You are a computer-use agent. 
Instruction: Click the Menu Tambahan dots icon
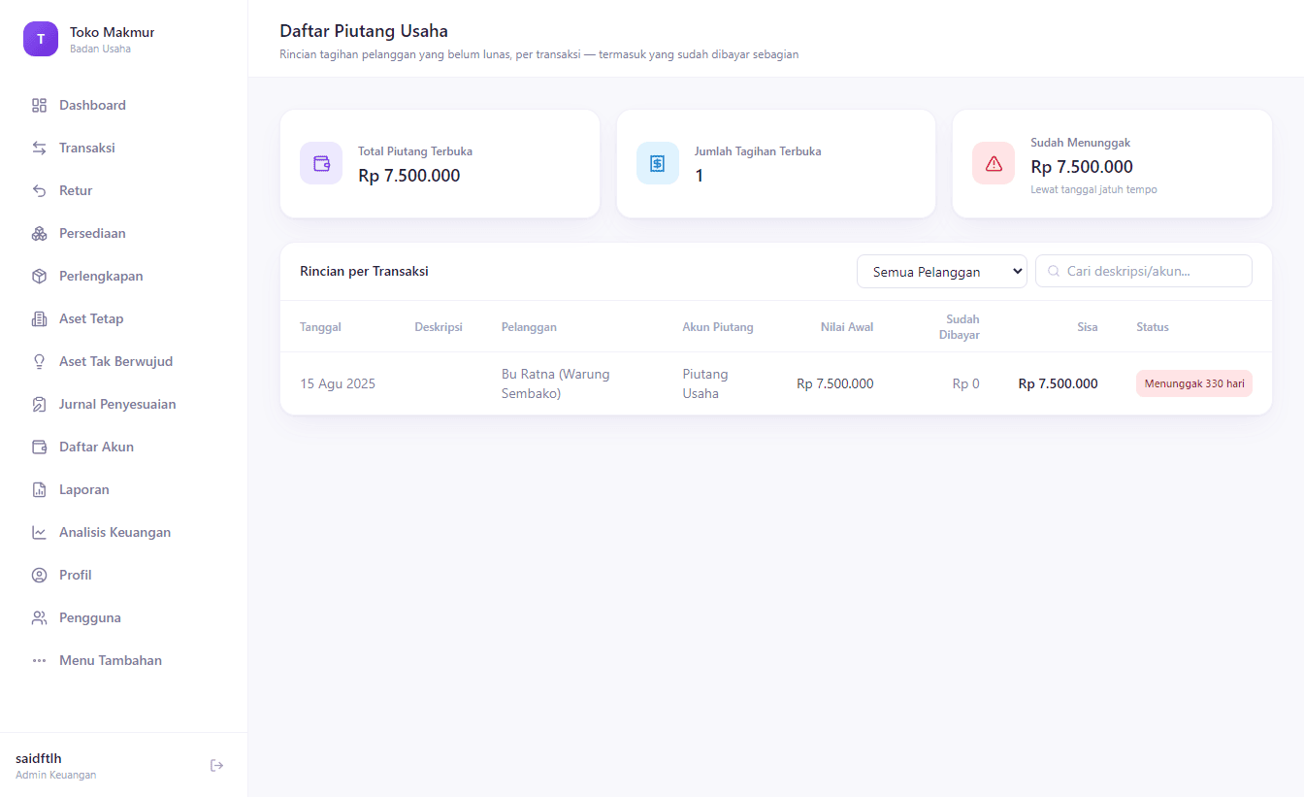tap(39, 660)
